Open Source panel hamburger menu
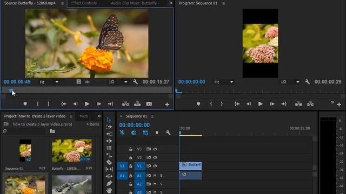 (63, 3)
